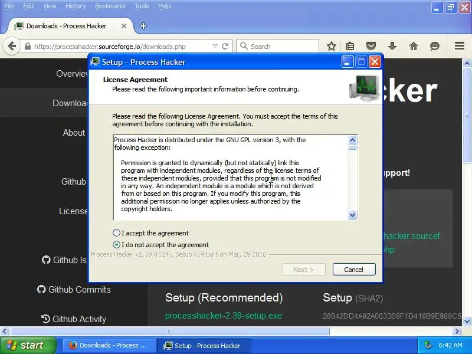This screenshot has height=354, width=472.
Task: Click license text scroll down arrow
Action: [x=352, y=215]
